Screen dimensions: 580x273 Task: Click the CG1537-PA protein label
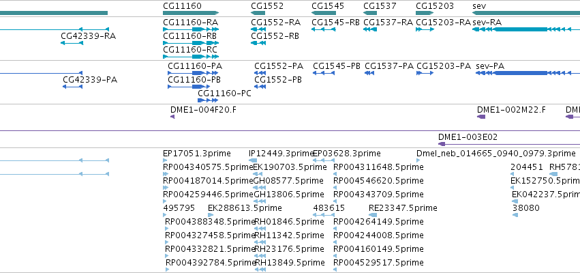coord(389,66)
